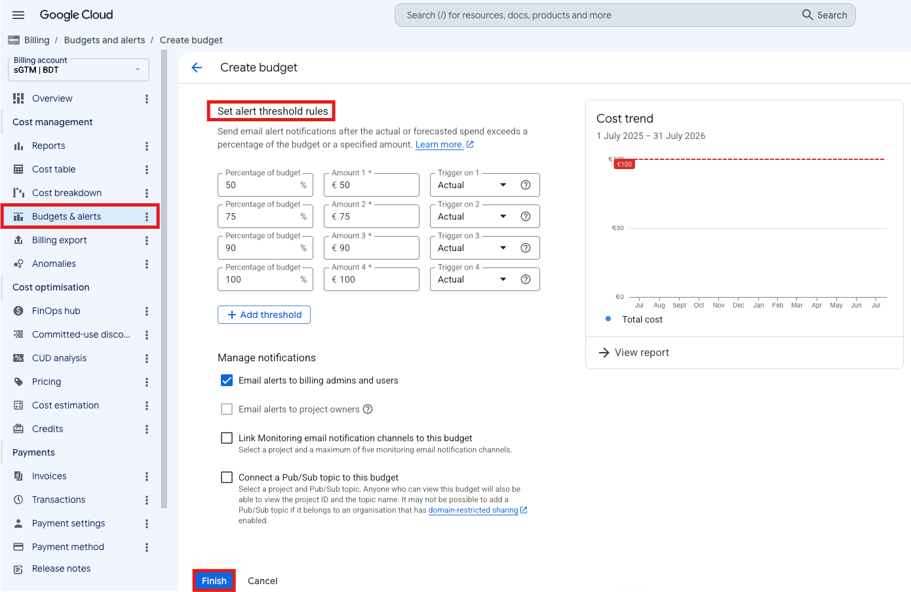Image resolution: width=911 pixels, height=592 pixels.
Task: Enable Link Monitoring email notification channels
Action: (227, 438)
